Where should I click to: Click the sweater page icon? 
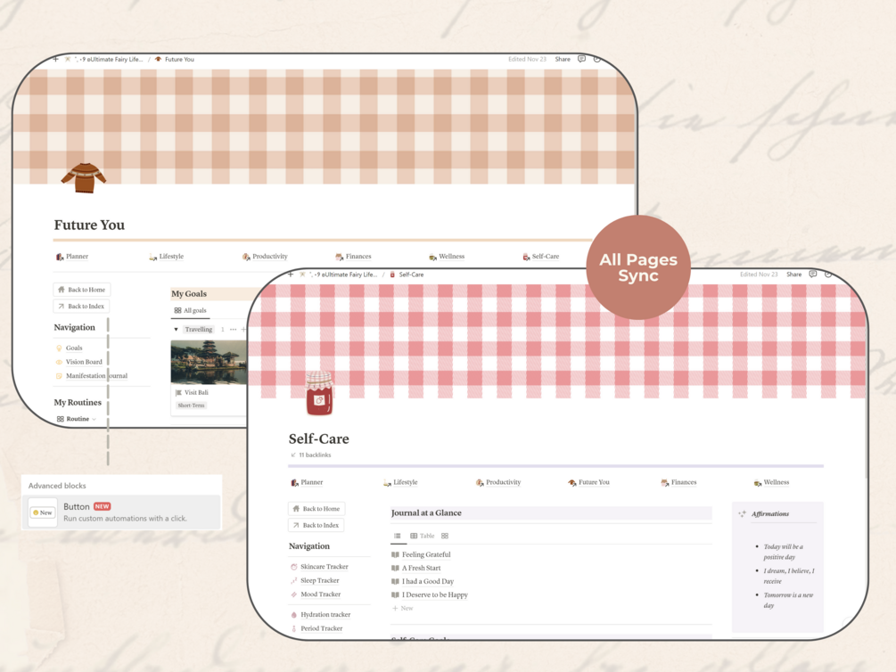coord(84,177)
